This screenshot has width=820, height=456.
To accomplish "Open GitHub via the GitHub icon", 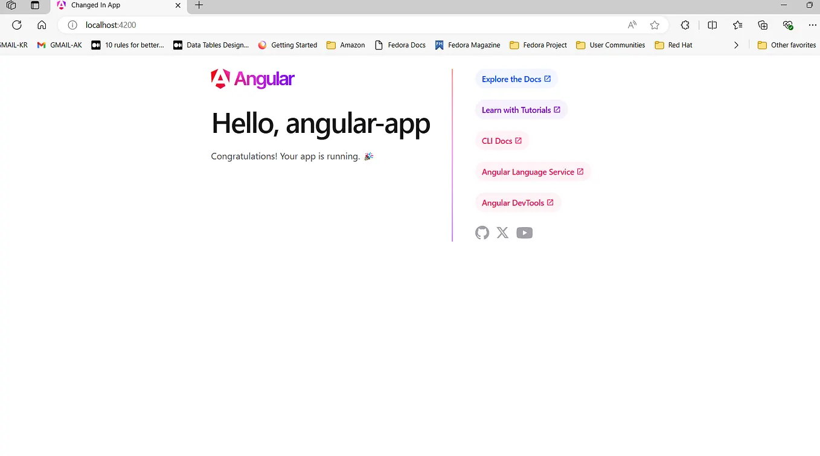I will click(x=482, y=233).
